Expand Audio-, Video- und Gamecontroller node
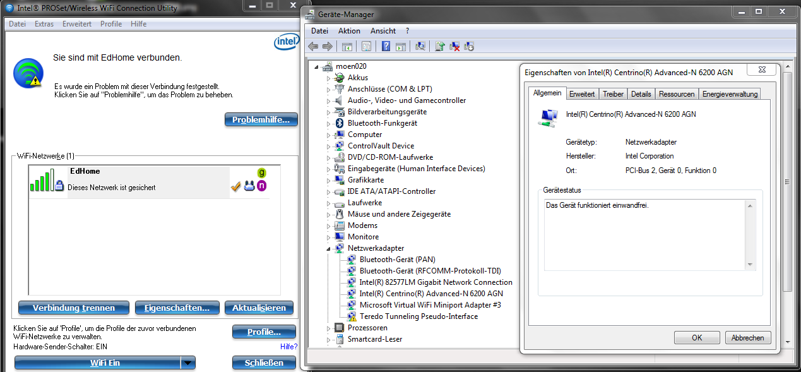The width and height of the screenshot is (801, 372). 328,101
